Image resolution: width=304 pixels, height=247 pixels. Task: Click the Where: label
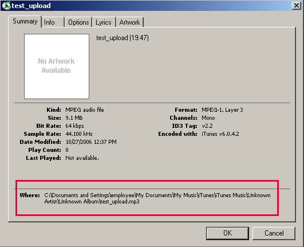[x=30, y=195]
